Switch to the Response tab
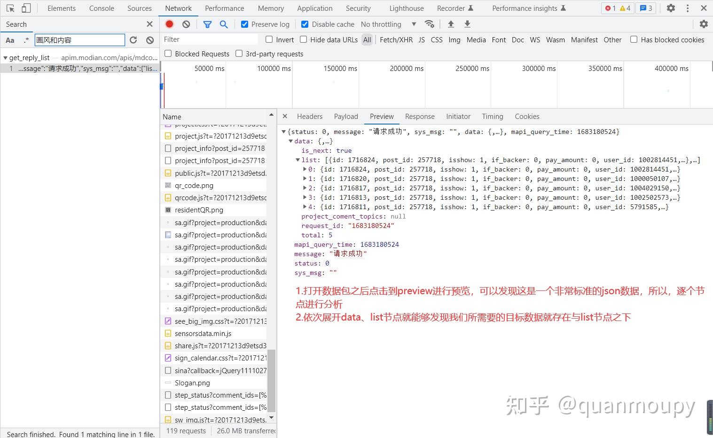The width and height of the screenshot is (713, 438). (x=419, y=116)
